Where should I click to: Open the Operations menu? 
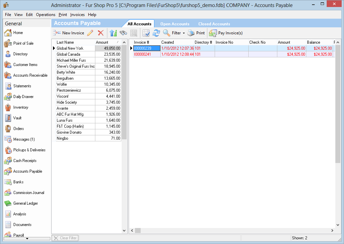point(46,15)
